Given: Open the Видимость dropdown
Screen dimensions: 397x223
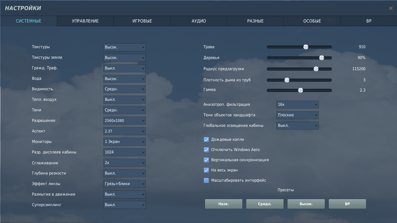Looking at the screenshot, I should pyautogui.click(x=124, y=89).
